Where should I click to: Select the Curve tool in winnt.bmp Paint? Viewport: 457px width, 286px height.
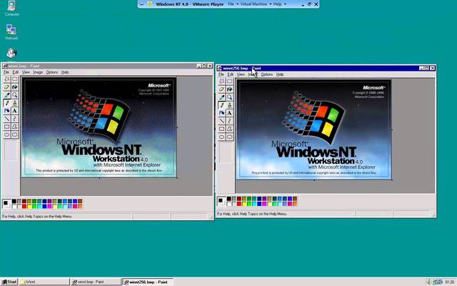(x=14, y=119)
